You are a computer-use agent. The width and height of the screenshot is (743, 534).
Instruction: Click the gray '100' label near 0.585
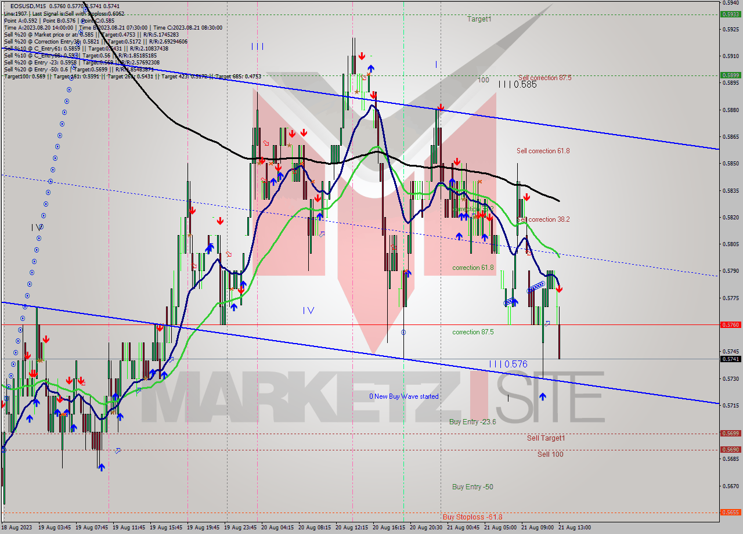[x=483, y=80]
